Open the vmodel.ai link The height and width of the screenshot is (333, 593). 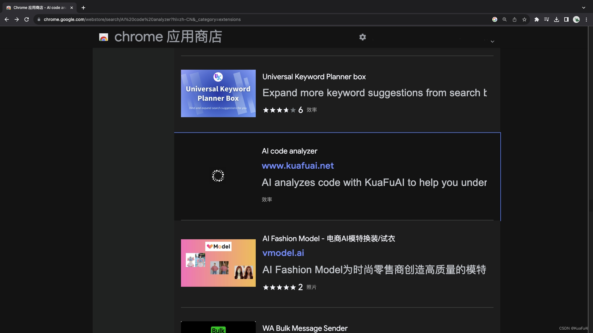283,253
